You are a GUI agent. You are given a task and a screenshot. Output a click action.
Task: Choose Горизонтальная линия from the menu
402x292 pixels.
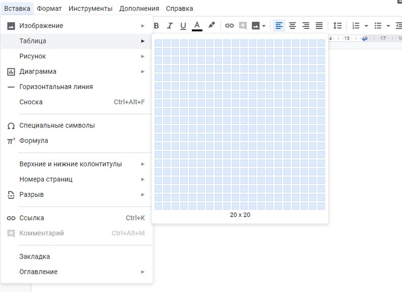point(56,87)
